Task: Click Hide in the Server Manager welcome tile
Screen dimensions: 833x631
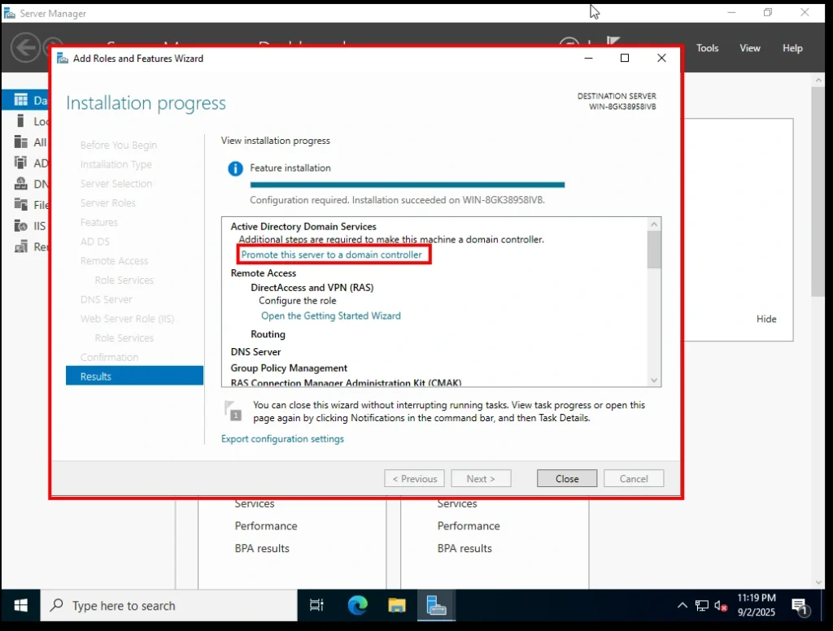Action: 766,319
